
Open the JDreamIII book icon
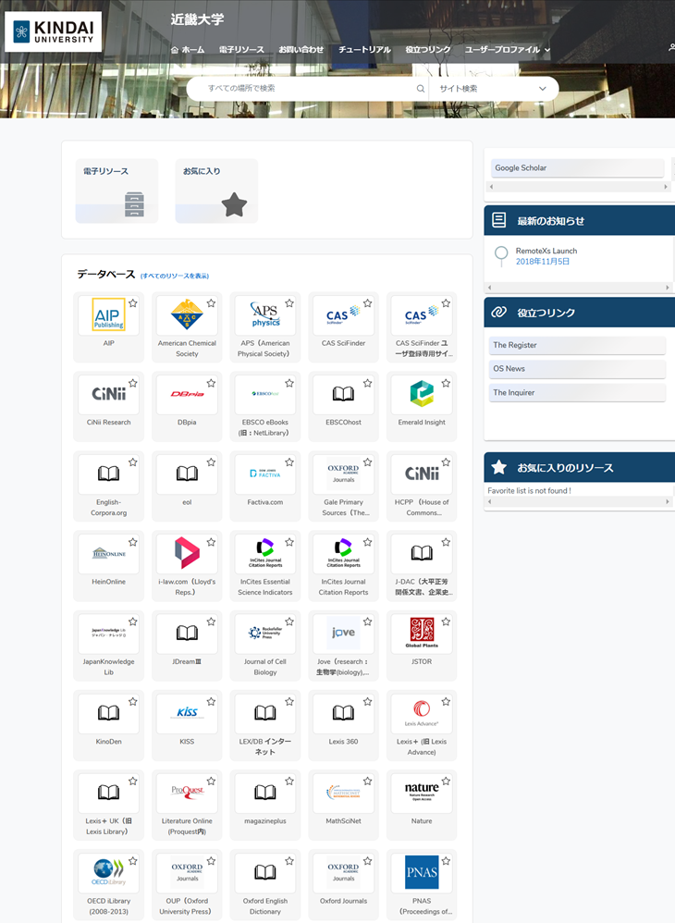coord(187,633)
